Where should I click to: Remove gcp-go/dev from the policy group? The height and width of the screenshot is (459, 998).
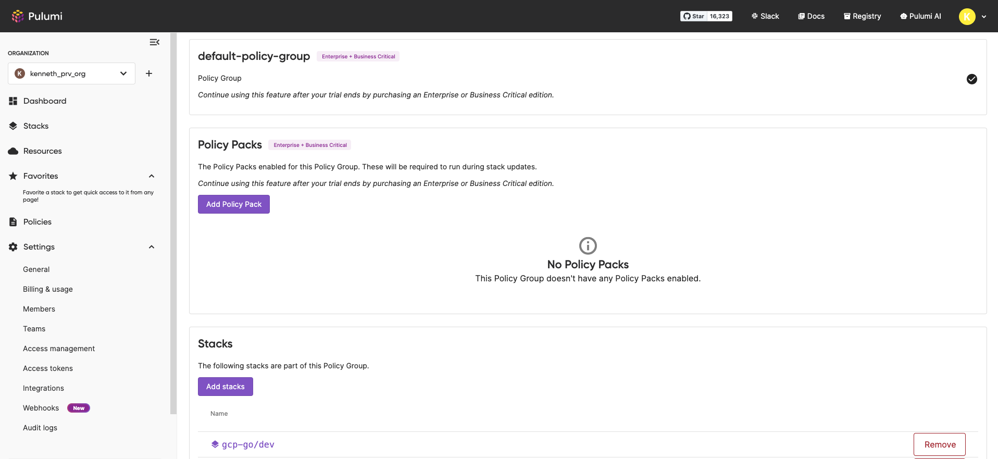point(940,444)
